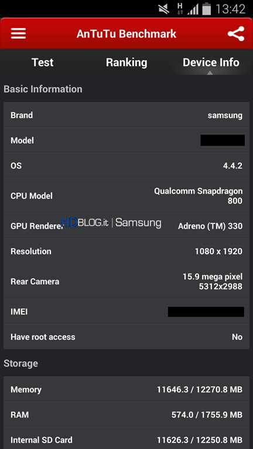
Task: Tap the GPU Renderer Adreno 330 row
Action: click(x=126, y=226)
